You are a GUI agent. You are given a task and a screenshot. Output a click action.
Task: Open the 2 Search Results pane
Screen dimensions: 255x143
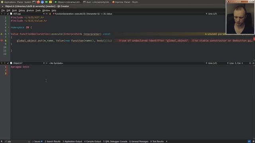pyautogui.click(x=53, y=141)
